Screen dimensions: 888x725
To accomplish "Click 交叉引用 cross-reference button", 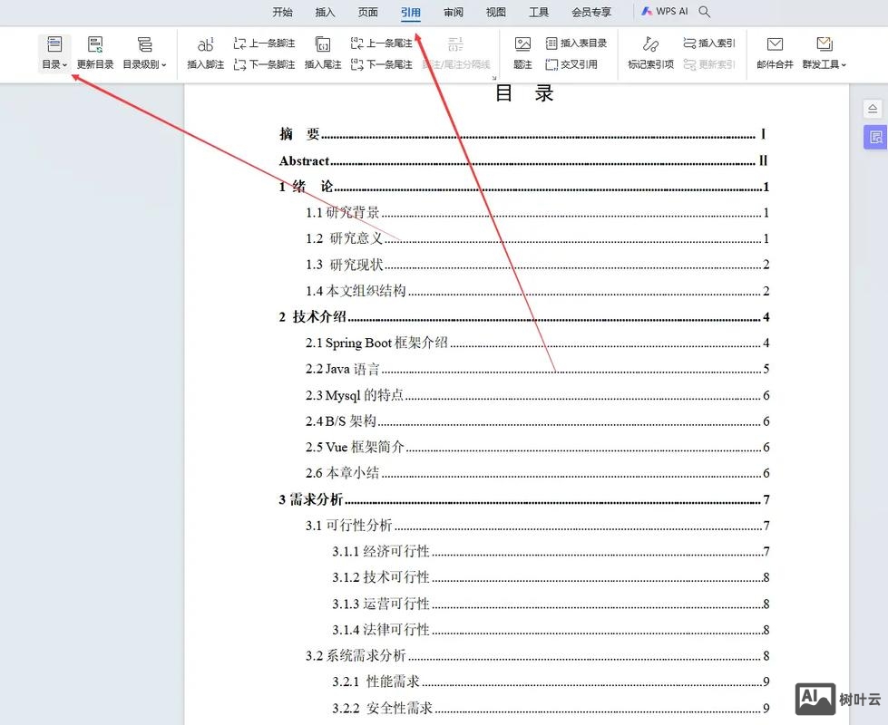I will (571, 64).
